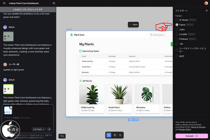This screenshot has height=140, width=210.
Task: Click the design description input field
Action: point(28,118)
